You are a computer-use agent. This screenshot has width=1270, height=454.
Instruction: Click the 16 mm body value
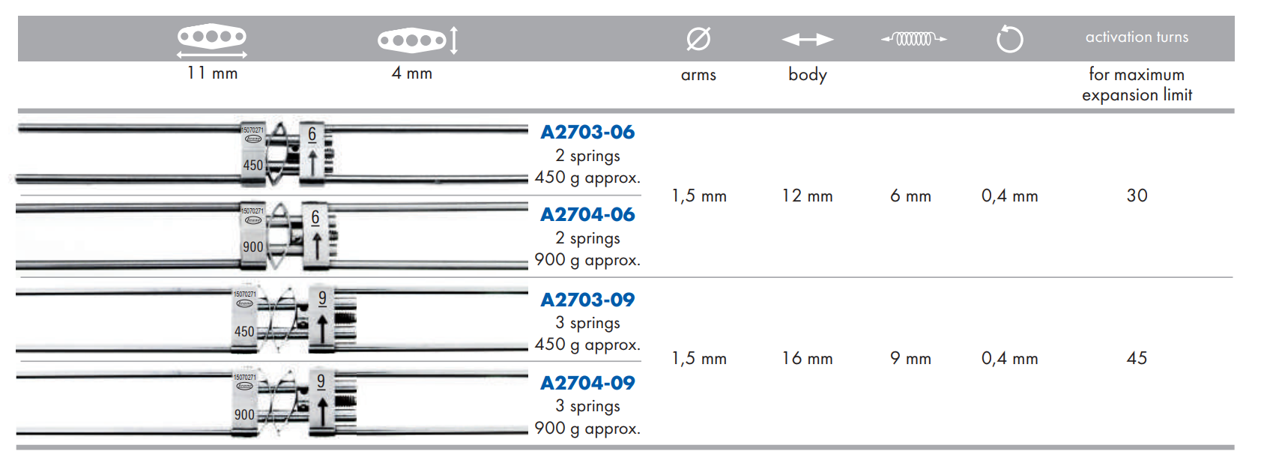coord(807,359)
